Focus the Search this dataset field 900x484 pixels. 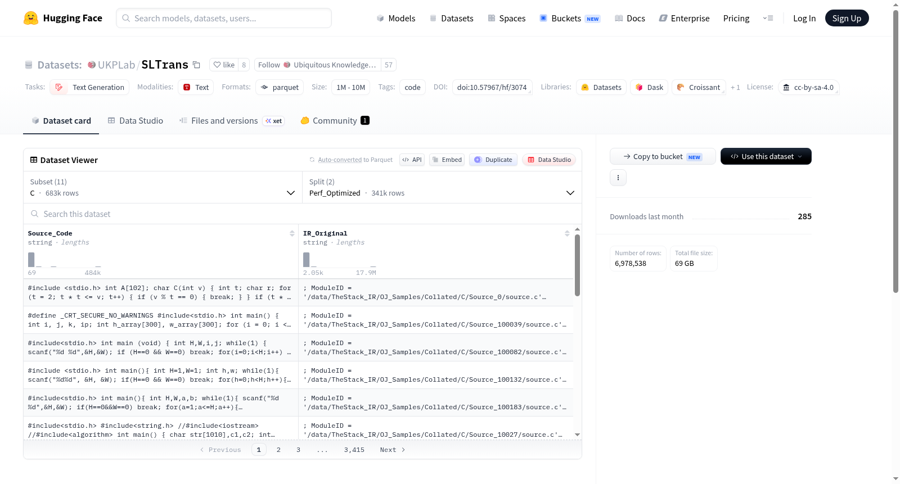[x=303, y=214]
